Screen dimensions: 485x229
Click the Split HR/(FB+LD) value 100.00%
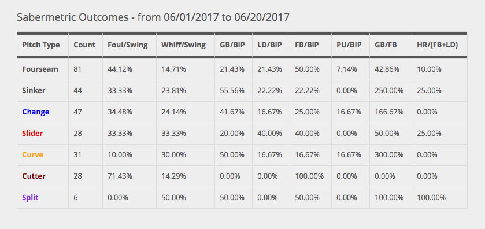[x=431, y=197]
